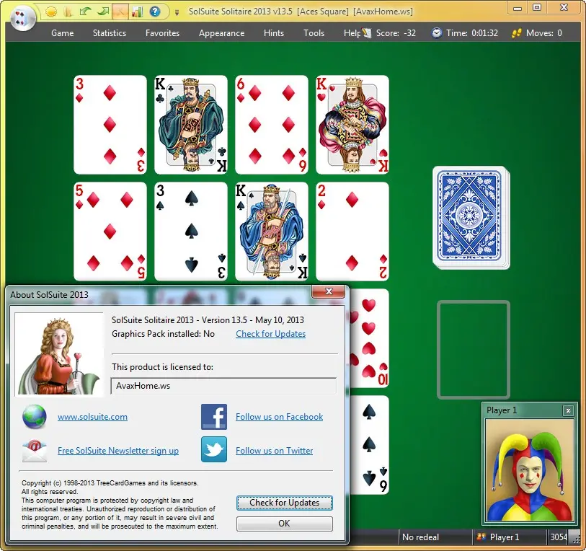Open the Statistics menu
Screen dimensions: 586x551
(110, 33)
